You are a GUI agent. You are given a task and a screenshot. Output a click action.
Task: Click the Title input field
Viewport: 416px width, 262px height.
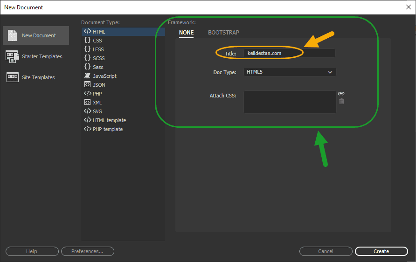tap(290, 53)
